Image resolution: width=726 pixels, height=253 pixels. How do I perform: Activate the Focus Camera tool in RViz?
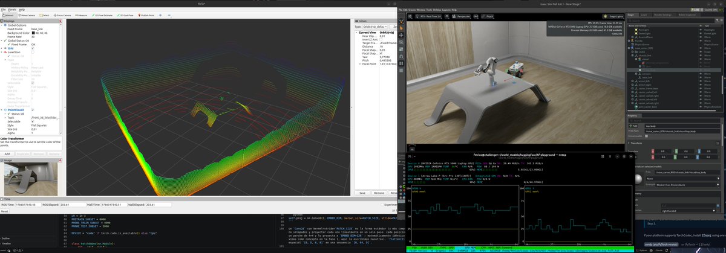tap(62, 15)
